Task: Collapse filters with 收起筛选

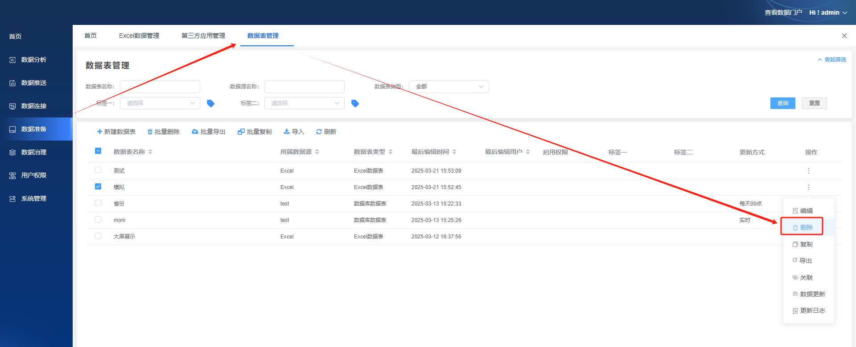Action: coord(831,60)
